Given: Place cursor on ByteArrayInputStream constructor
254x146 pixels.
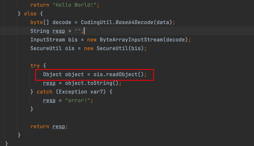Looking at the screenshot, I should point(131,40).
